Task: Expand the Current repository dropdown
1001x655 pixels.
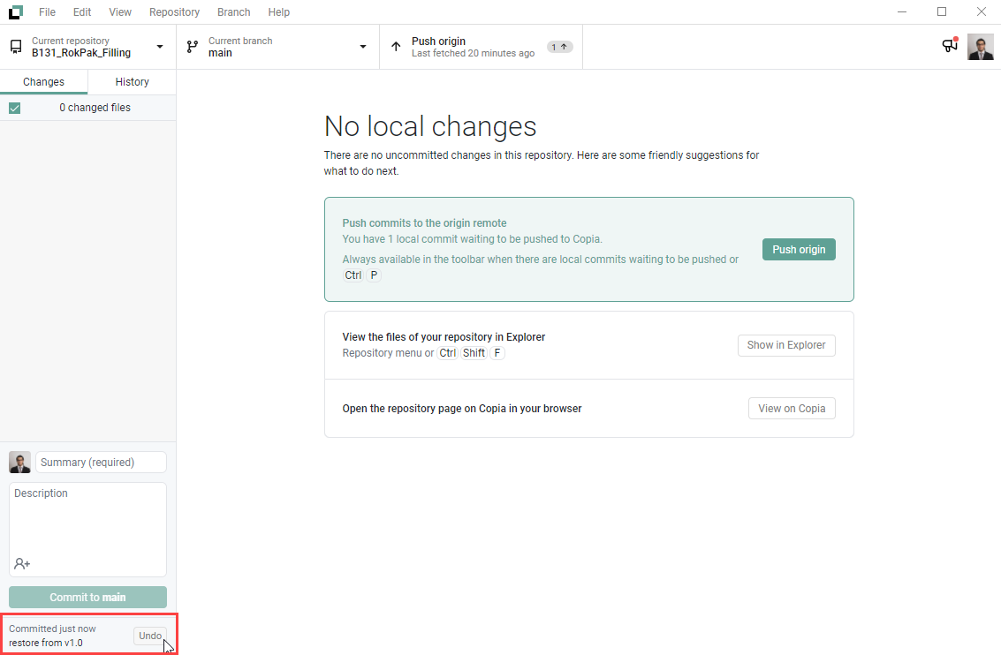Action: click(160, 47)
